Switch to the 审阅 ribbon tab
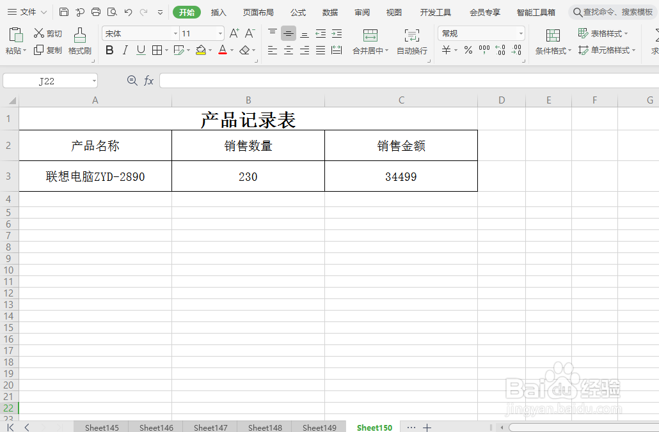The image size is (659, 432). [362, 12]
